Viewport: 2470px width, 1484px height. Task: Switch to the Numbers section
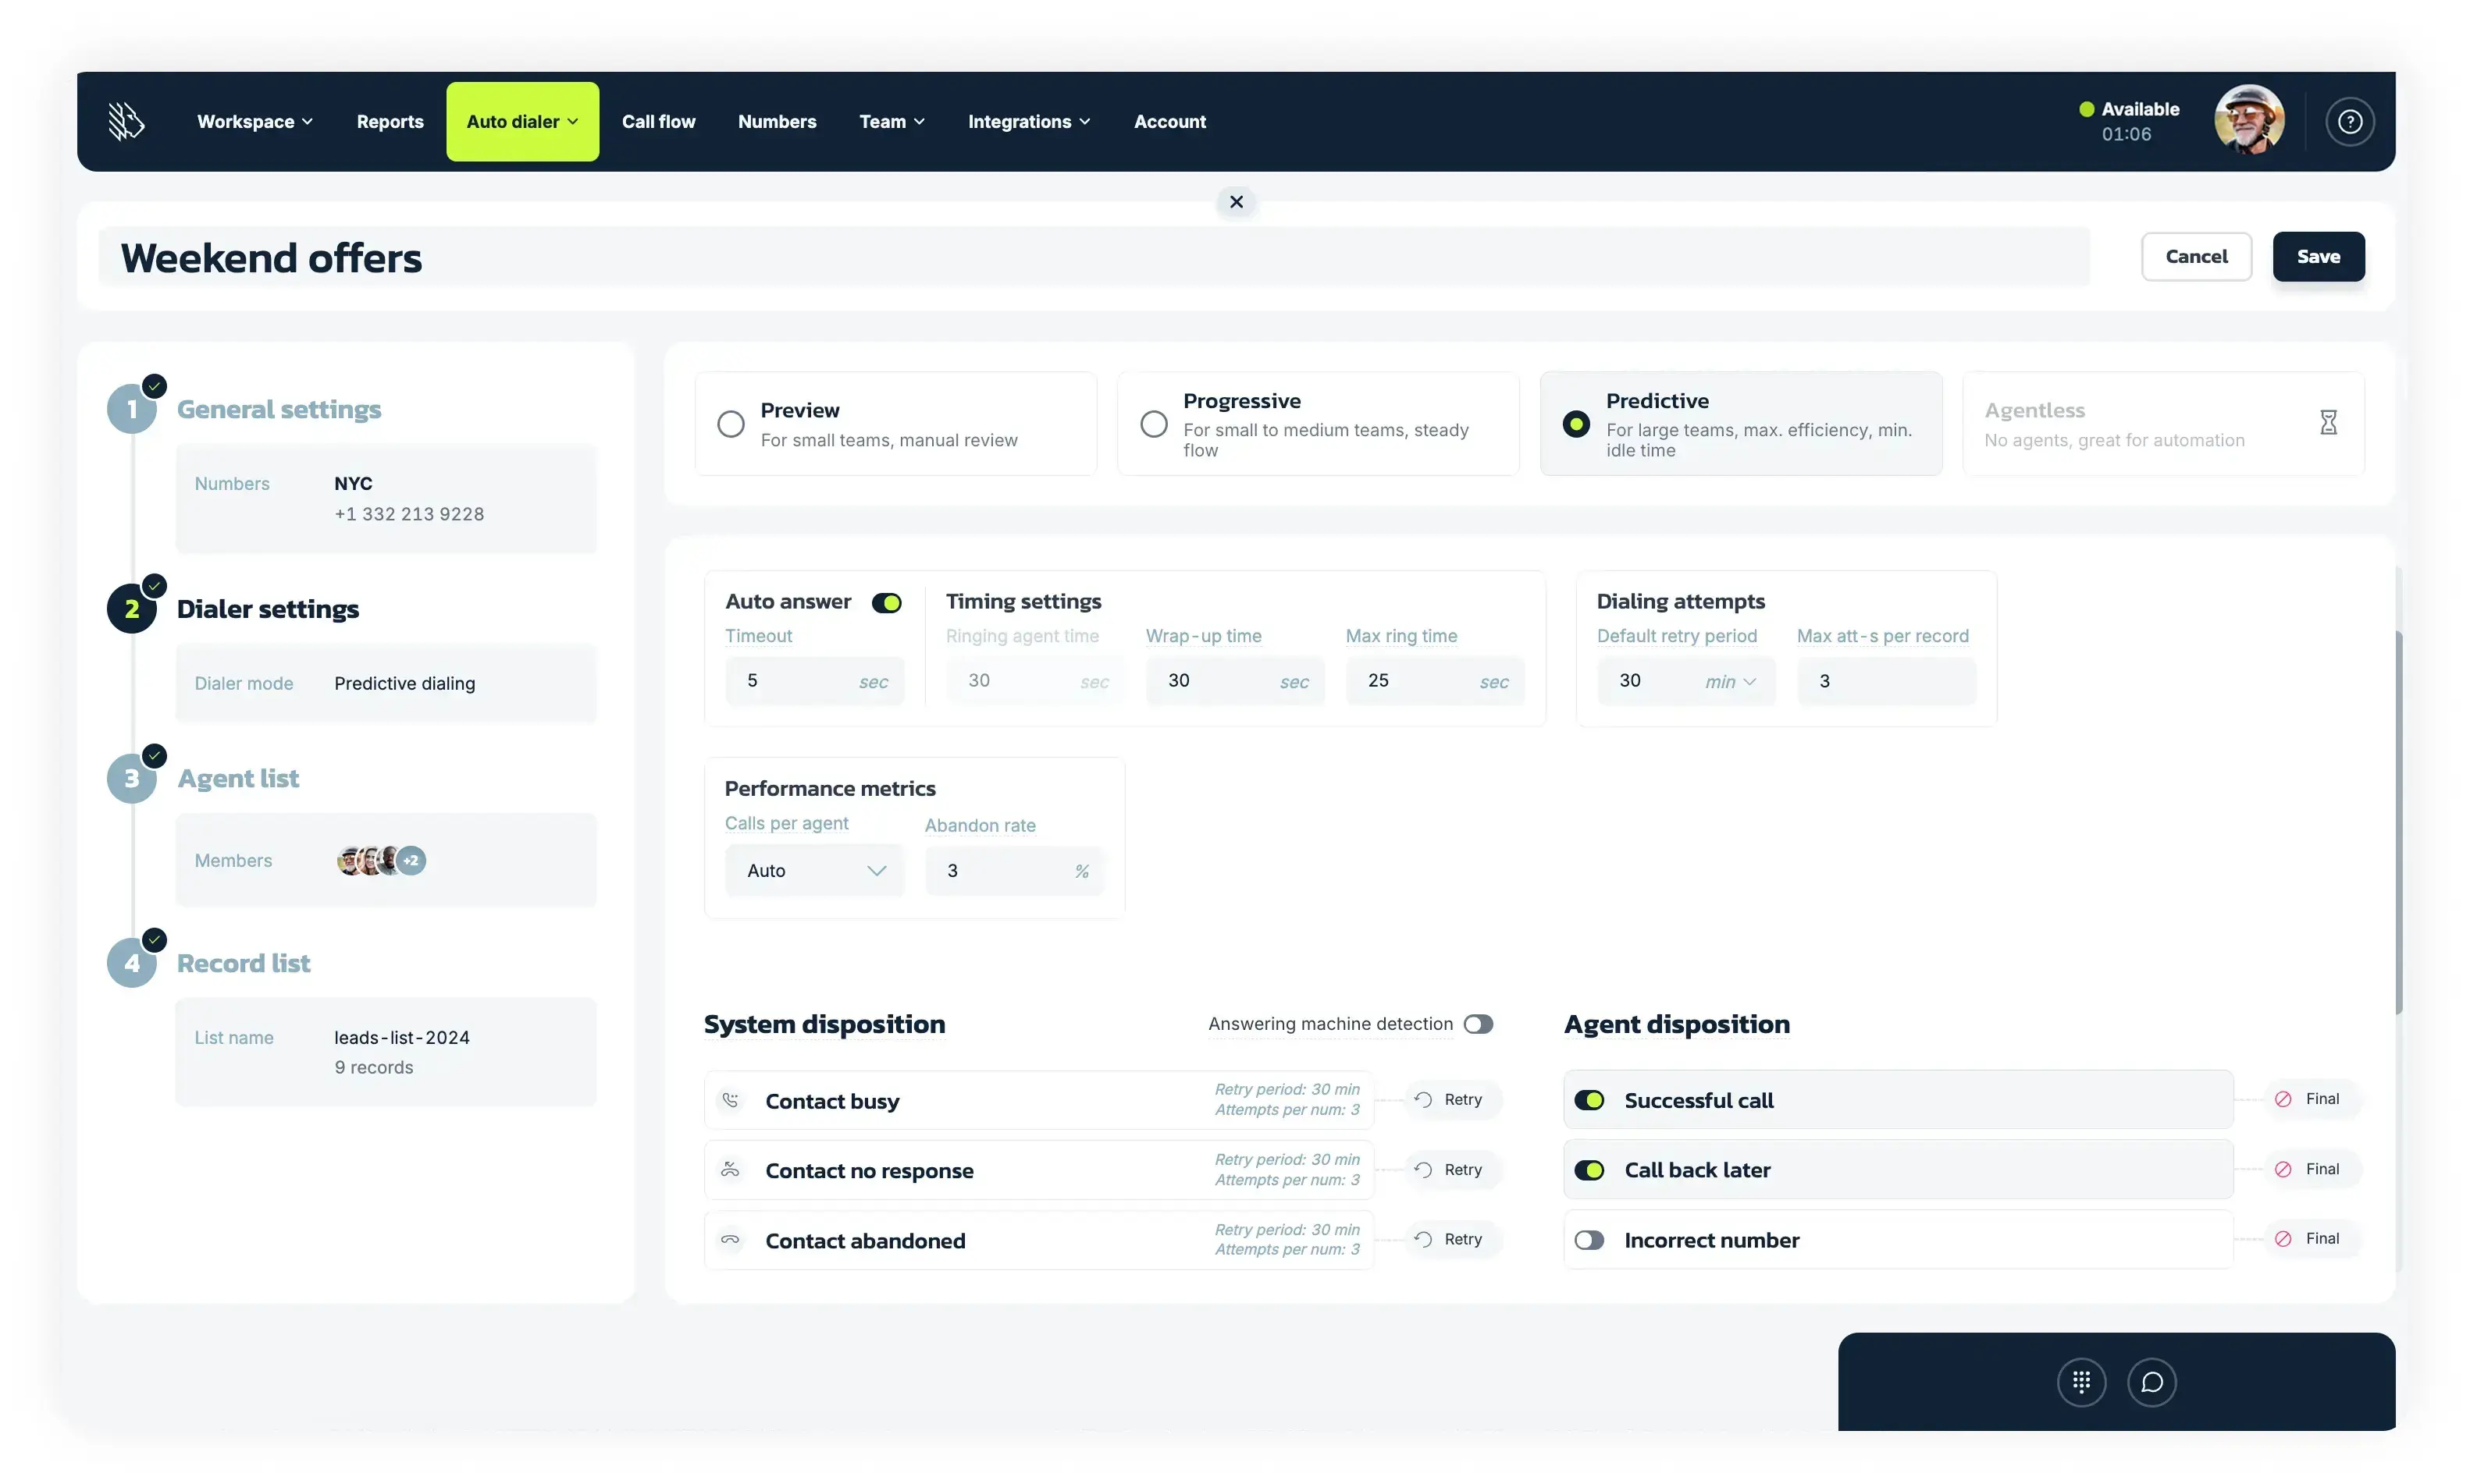778,121
